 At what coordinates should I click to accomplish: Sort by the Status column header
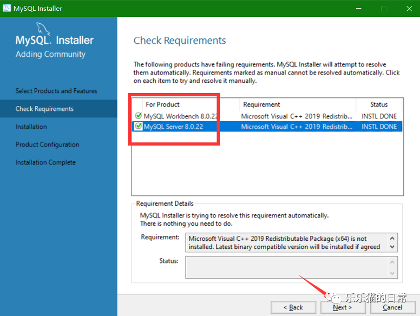click(379, 104)
